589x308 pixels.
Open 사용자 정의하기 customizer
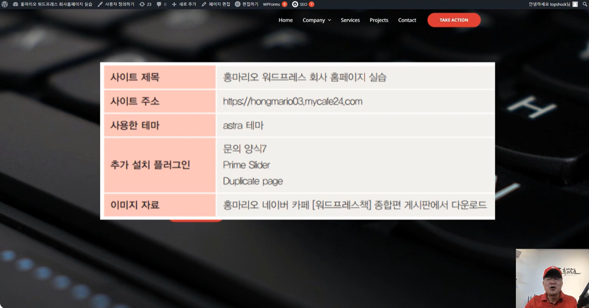click(116, 4)
